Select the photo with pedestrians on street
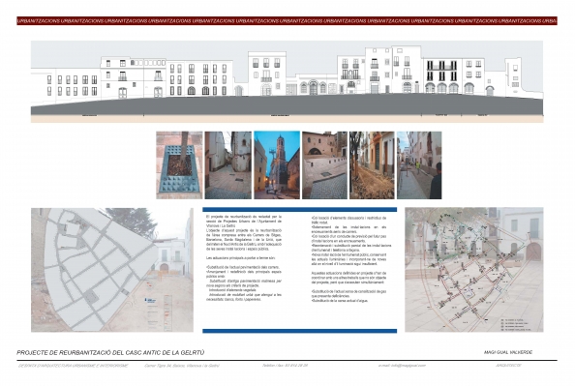Screen dimensions: 575x386 pyautogui.click(x=419, y=165)
